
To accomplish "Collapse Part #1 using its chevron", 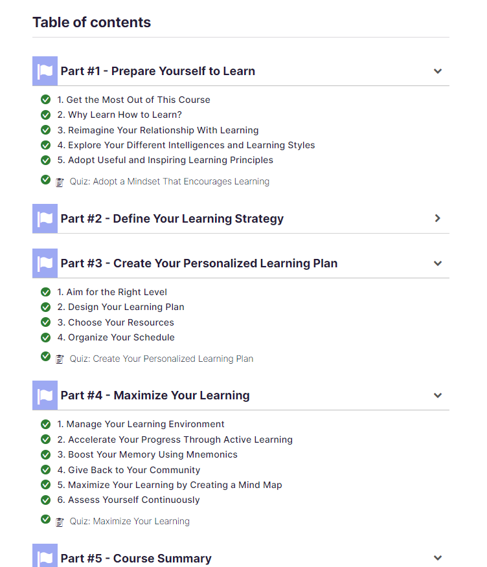I will (438, 71).
